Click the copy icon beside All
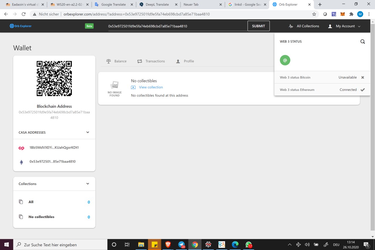Image resolution: width=375 pixels, height=250 pixels. tap(21, 202)
